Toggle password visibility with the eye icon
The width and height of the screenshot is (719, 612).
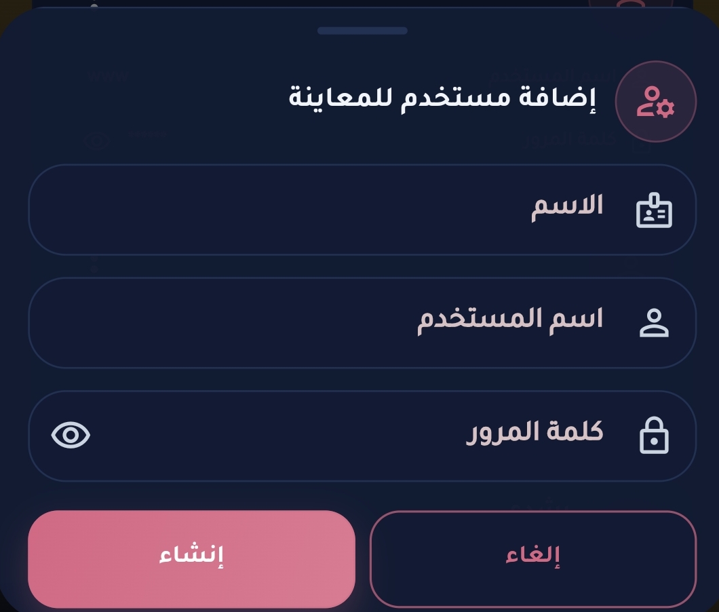click(x=71, y=435)
